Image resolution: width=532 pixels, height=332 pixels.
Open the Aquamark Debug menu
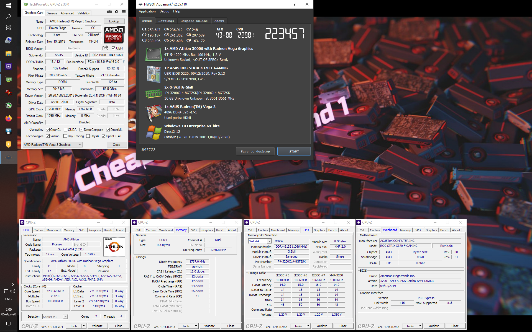pos(164,11)
